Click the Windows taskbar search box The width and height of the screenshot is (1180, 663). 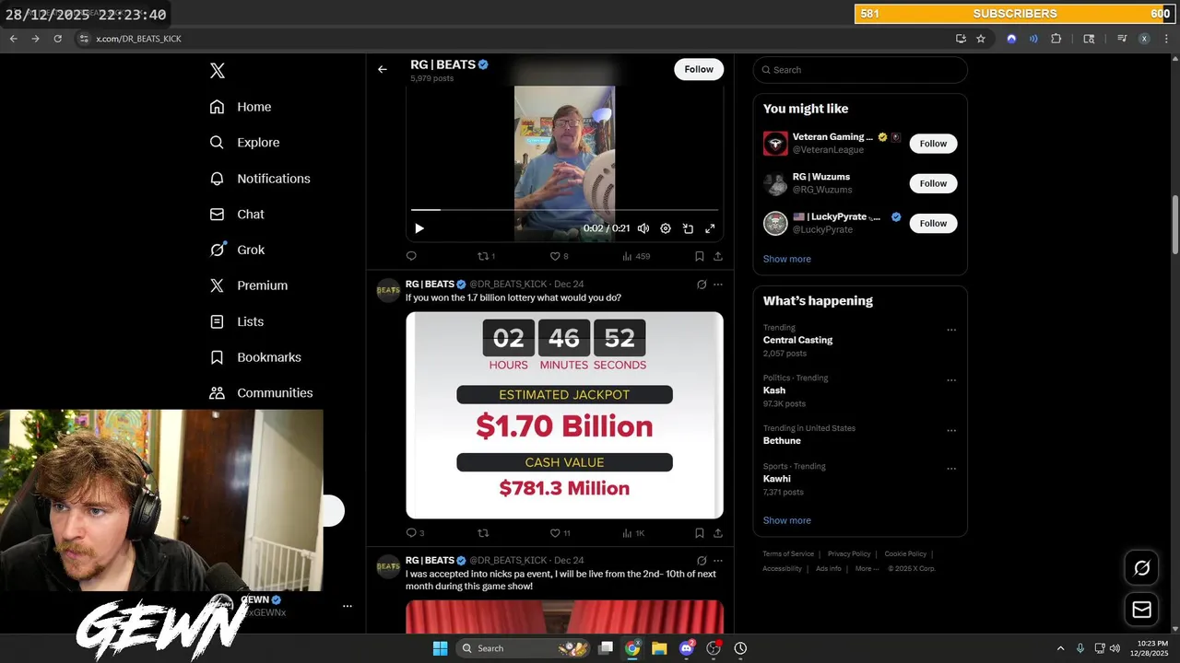pos(524,648)
